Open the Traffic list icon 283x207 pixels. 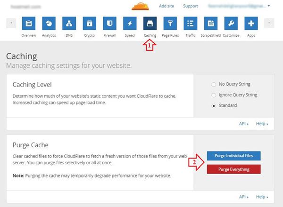[x=191, y=24]
